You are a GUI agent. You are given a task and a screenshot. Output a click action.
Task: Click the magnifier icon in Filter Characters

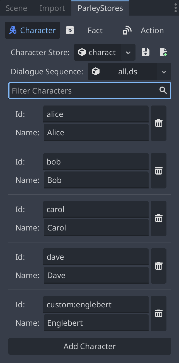(x=163, y=90)
